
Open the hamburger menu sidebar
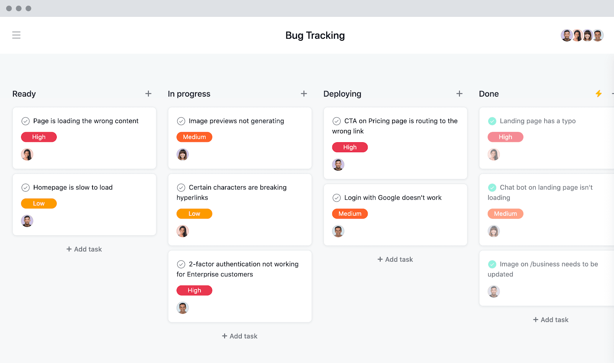pyautogui.click(x=16, y=35)
